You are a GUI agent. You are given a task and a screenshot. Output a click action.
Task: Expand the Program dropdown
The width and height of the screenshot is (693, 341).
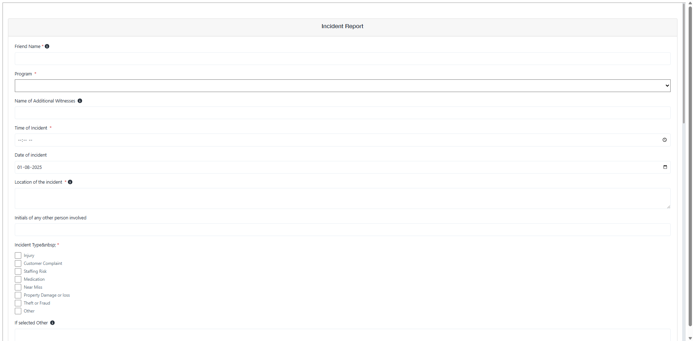342,86
